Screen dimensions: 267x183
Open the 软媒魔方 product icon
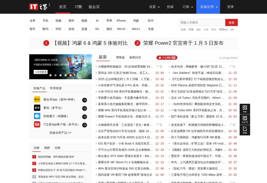[x=37, y=116]
